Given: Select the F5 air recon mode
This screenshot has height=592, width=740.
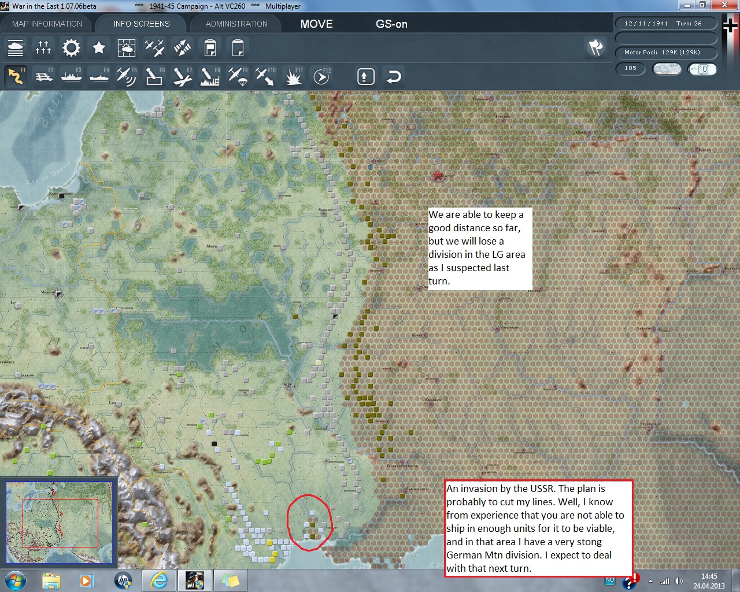Looking at the screenshot, I should coord(127,76).
